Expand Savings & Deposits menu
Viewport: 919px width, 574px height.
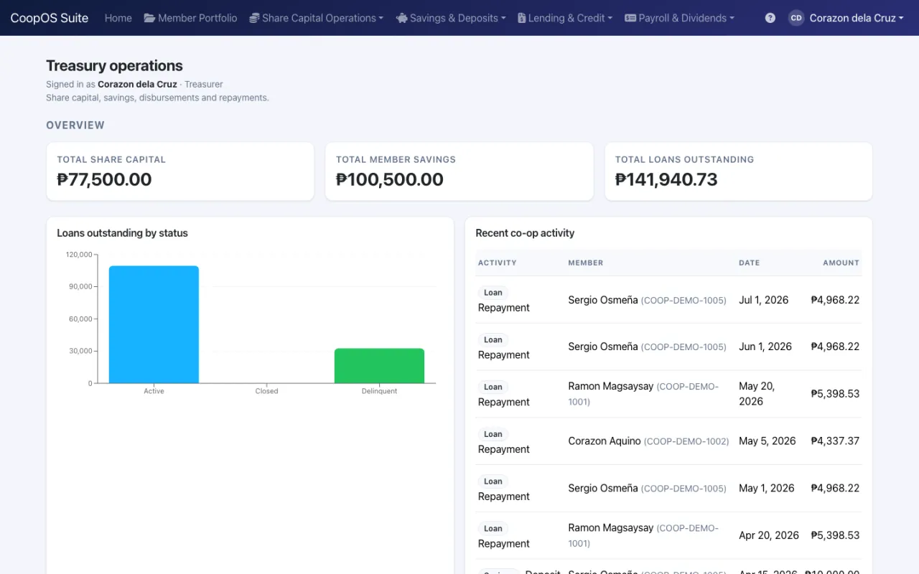click(451, 18)
